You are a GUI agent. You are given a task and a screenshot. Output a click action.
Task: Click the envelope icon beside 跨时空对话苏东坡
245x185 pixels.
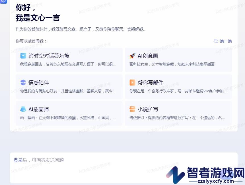click(23, 56)
